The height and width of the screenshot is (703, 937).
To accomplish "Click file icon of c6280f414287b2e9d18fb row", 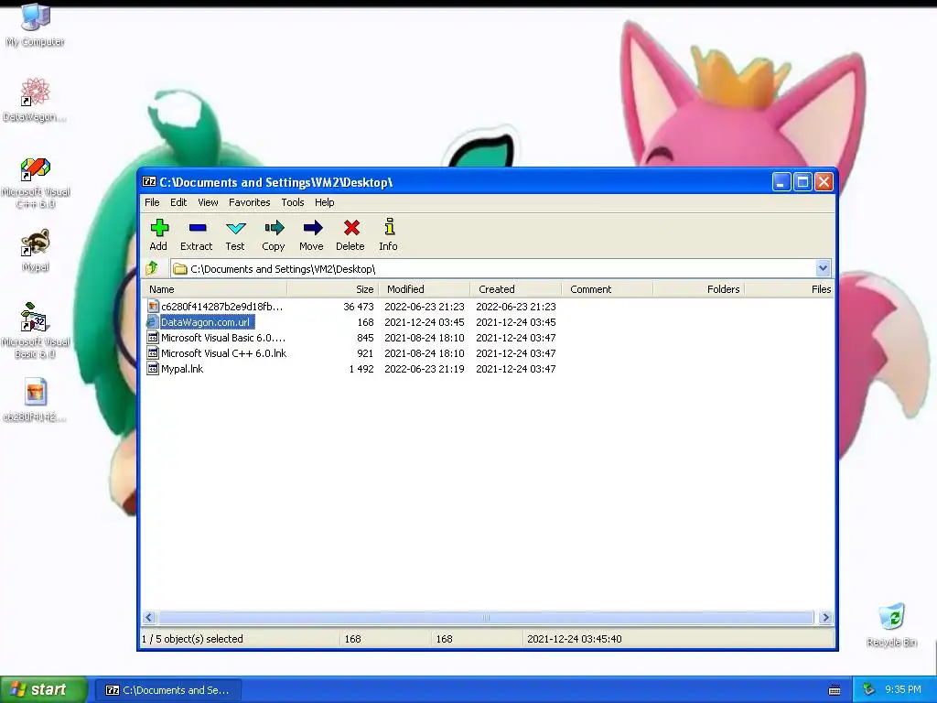I will click(153, 306).
